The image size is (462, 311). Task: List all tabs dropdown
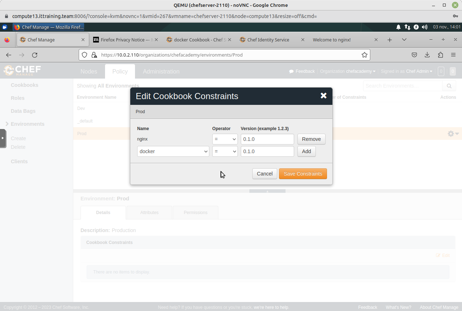point(404,40)
